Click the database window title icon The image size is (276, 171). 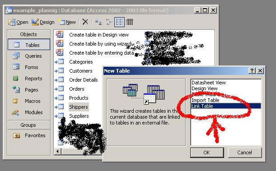(9, 10)
